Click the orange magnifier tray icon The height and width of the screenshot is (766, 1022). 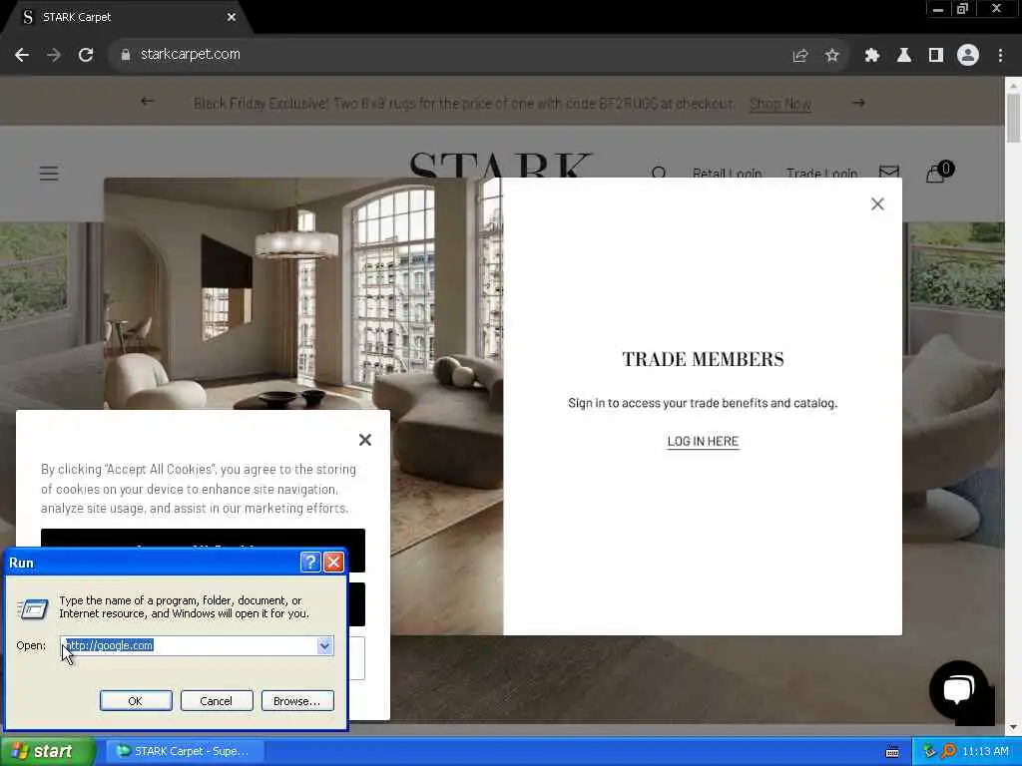click(x=948, y=752)
